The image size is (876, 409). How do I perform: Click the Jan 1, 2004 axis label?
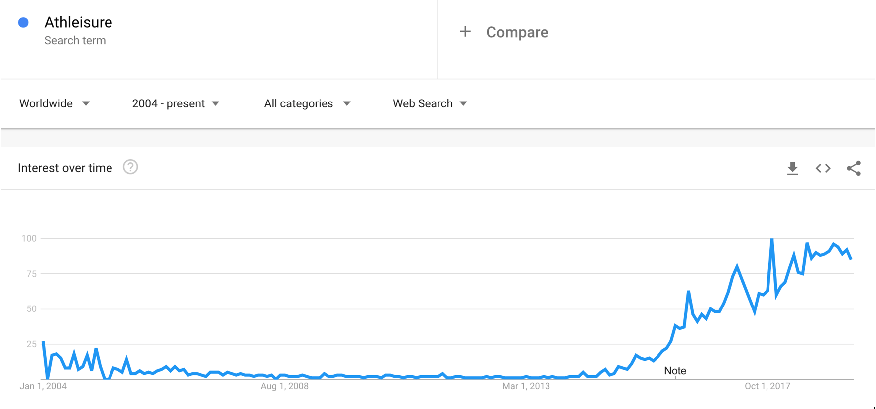[43, 386]
